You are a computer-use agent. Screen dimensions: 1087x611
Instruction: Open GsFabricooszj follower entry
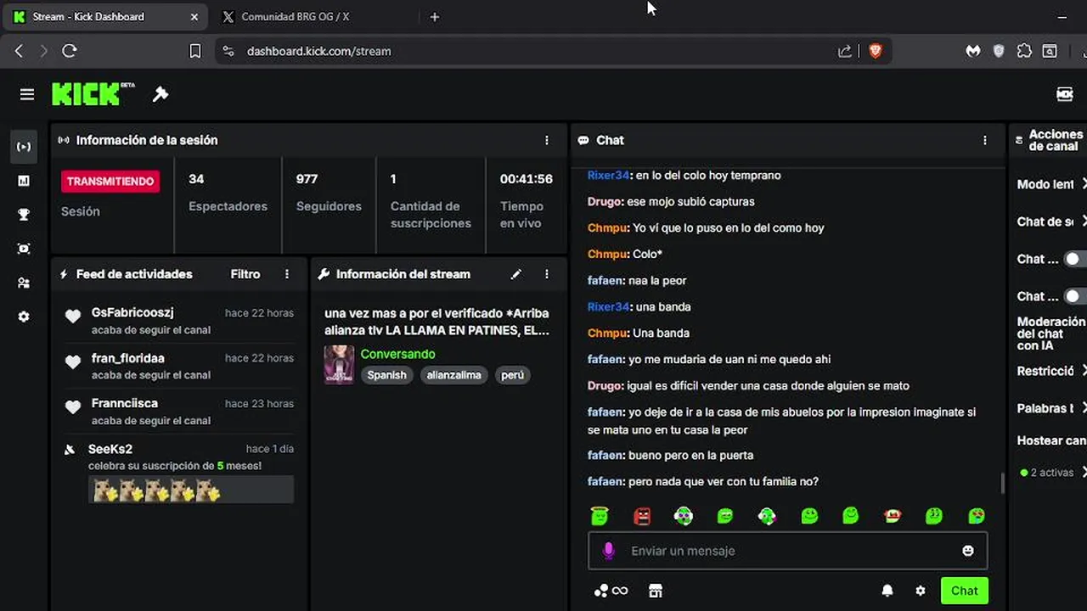pos(179,321)
